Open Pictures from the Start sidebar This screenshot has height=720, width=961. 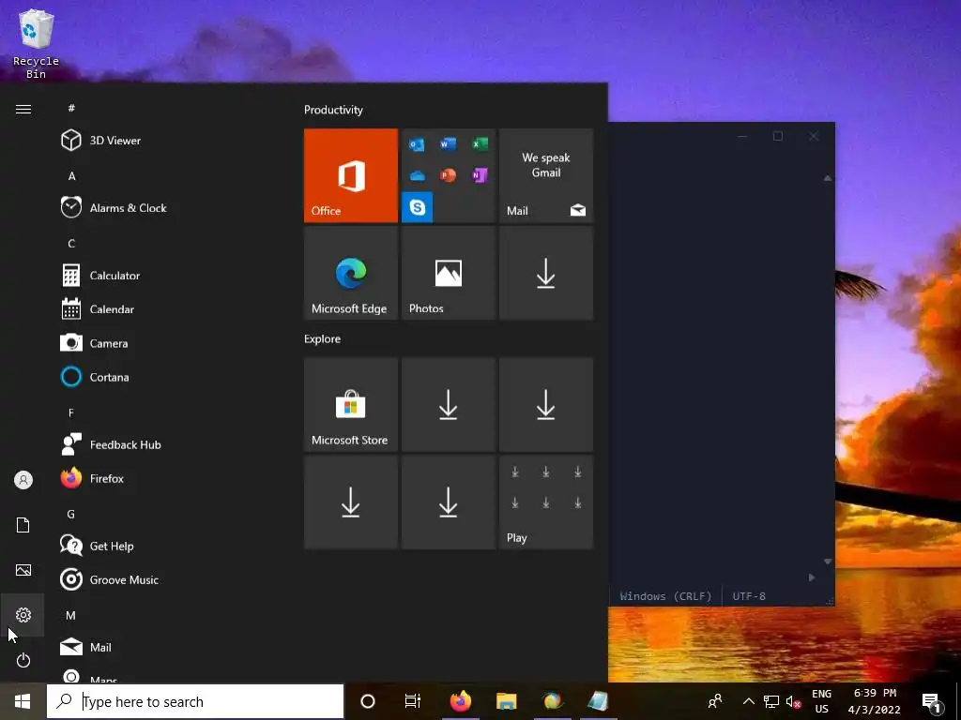23,570
